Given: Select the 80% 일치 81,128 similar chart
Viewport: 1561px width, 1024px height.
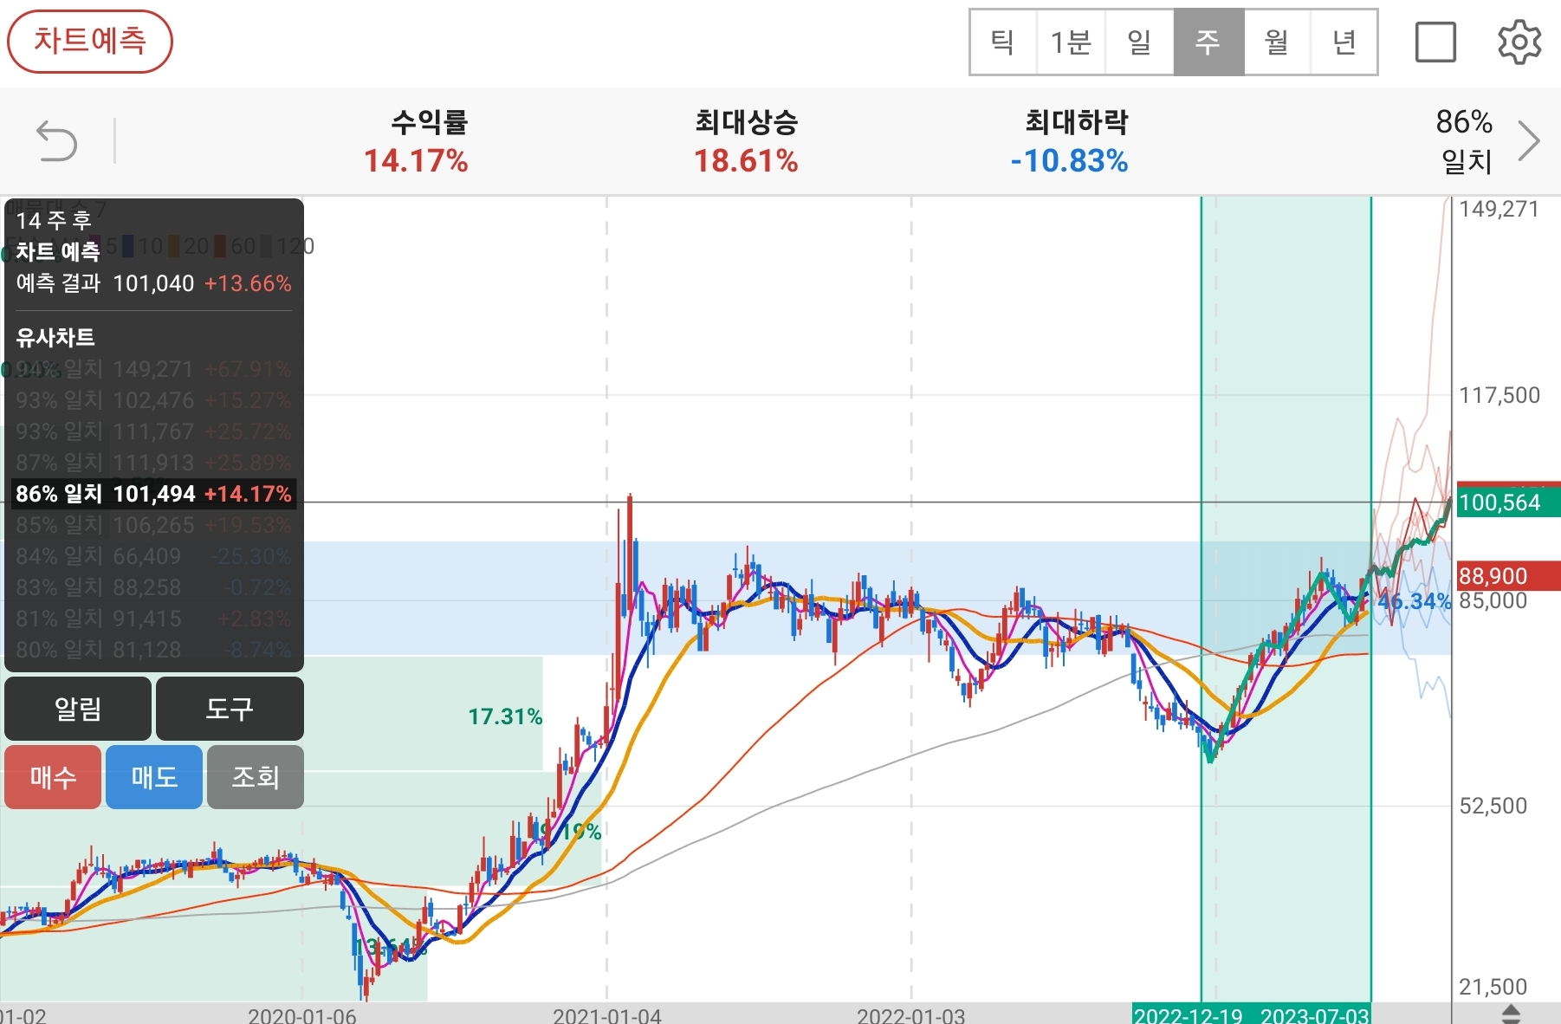Looking at the screenshot, I should click(153, 650).
